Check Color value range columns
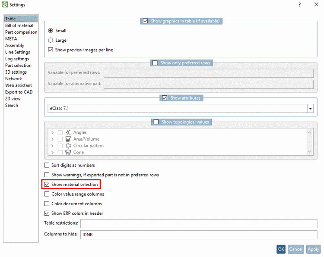This screenshot has width=324, height=257. 47,194
